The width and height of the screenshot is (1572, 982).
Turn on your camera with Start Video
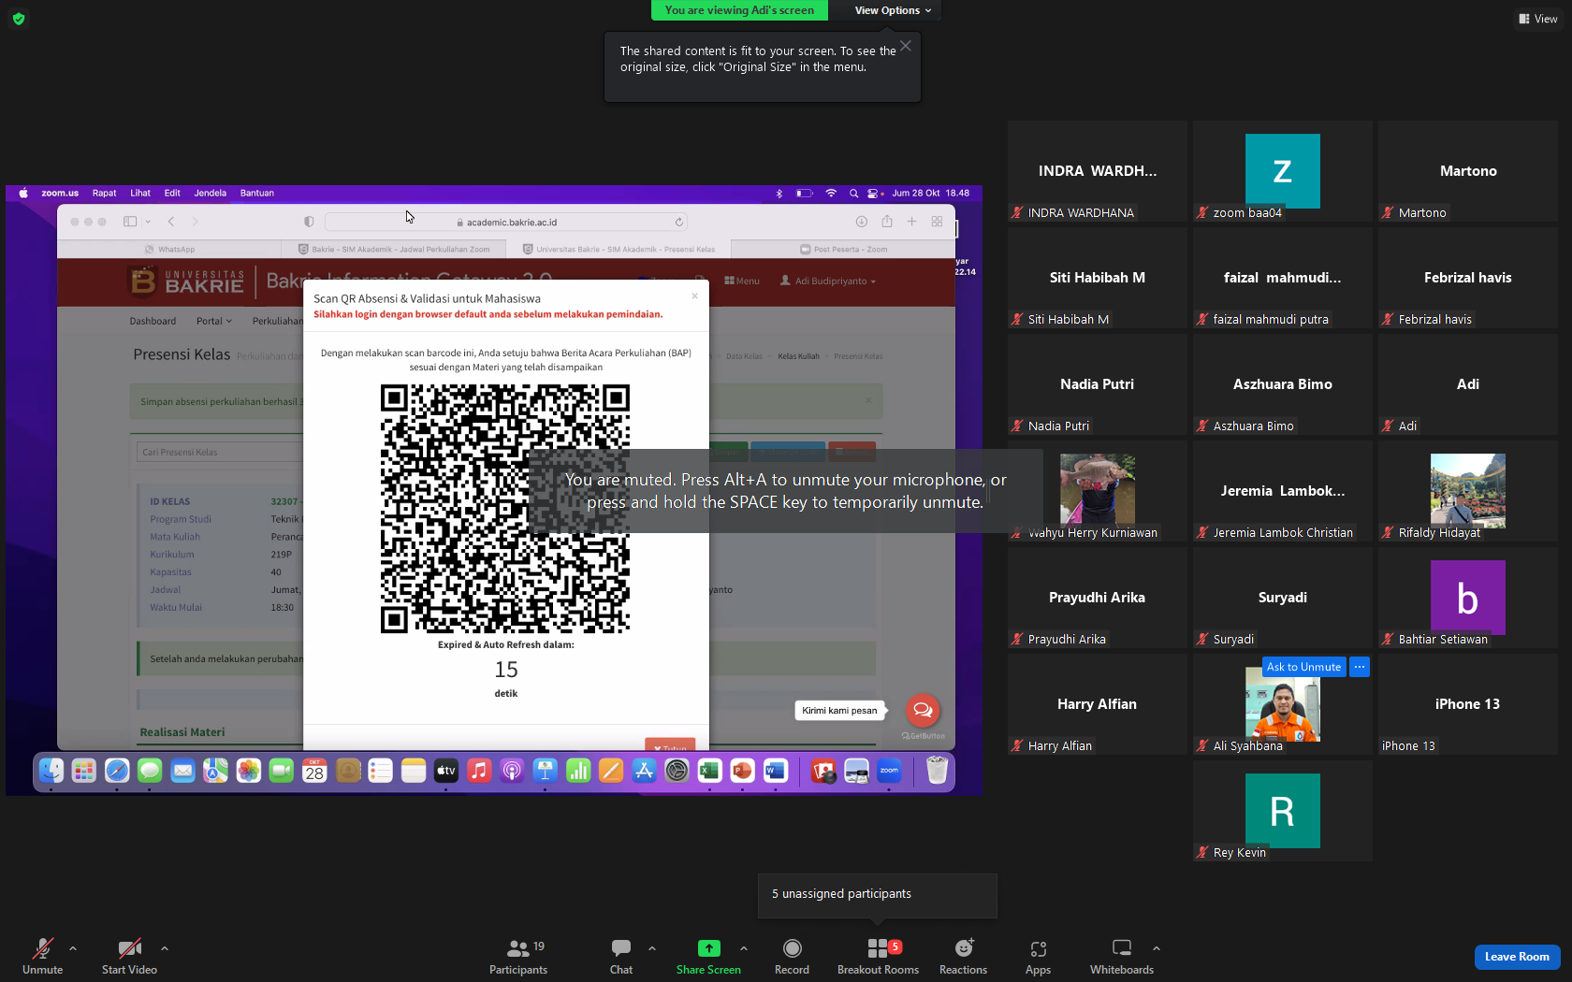coord(129,957)
